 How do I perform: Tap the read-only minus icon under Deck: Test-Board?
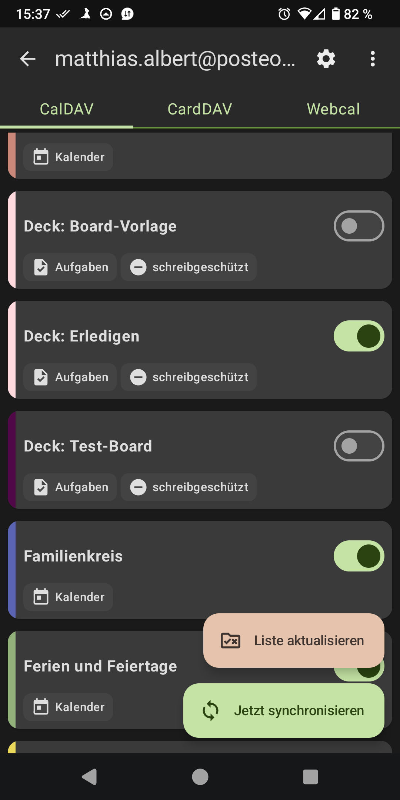(x=138, y=487)
